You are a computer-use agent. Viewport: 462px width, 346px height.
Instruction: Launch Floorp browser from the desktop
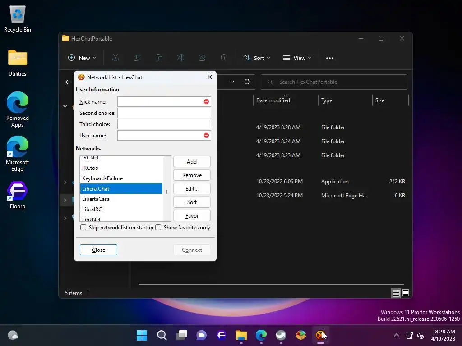(18, 195)
